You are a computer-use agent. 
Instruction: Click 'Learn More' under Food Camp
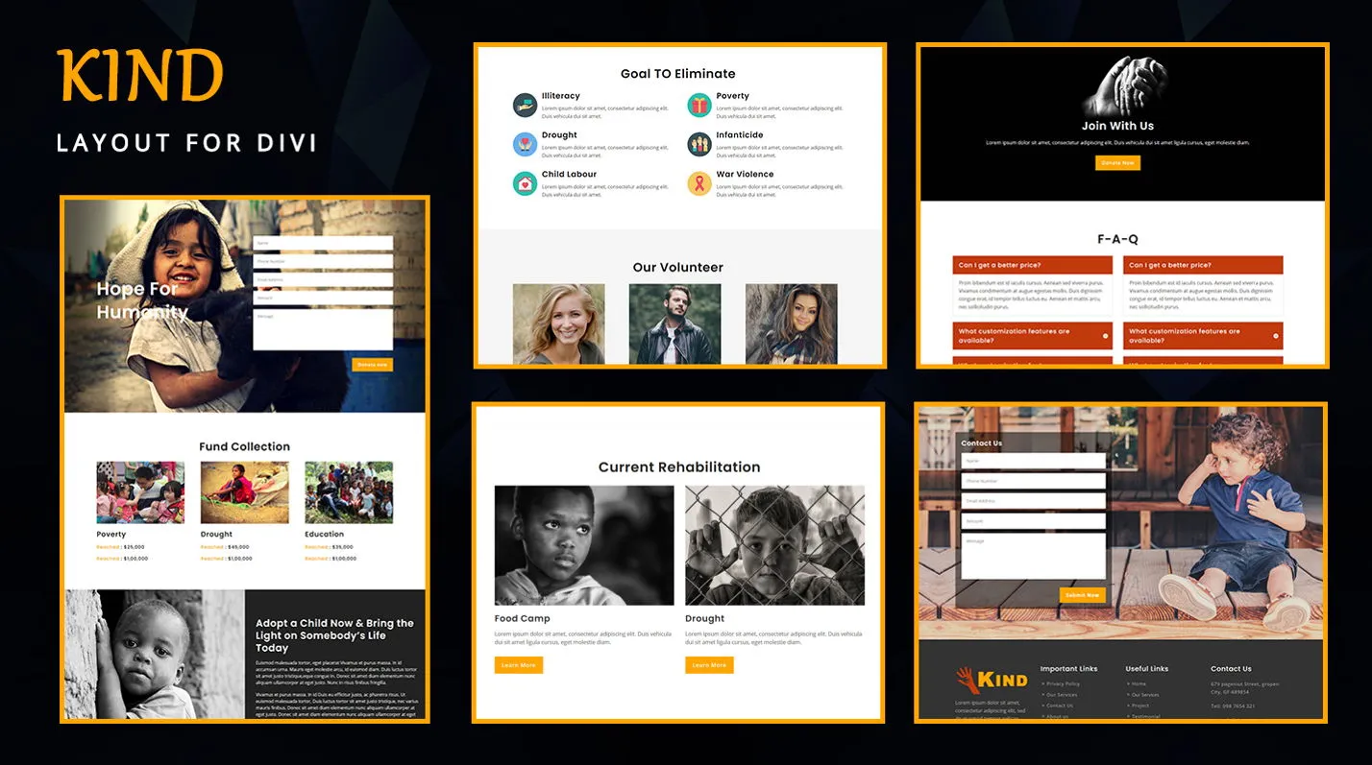coord(519,665)
